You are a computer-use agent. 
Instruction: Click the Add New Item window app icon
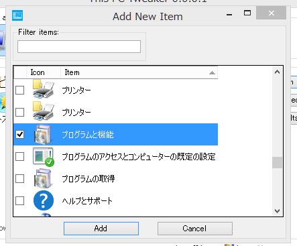17,15
